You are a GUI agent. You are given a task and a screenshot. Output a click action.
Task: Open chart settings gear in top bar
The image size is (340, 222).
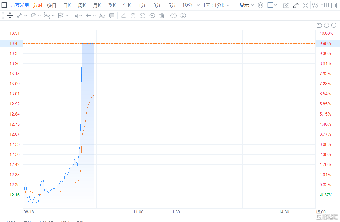pyautogui.click(x=261, y=5)
